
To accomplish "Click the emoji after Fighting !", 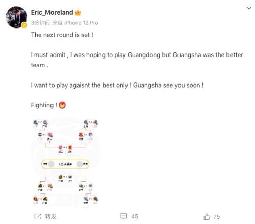I will (x=62, y=105).
